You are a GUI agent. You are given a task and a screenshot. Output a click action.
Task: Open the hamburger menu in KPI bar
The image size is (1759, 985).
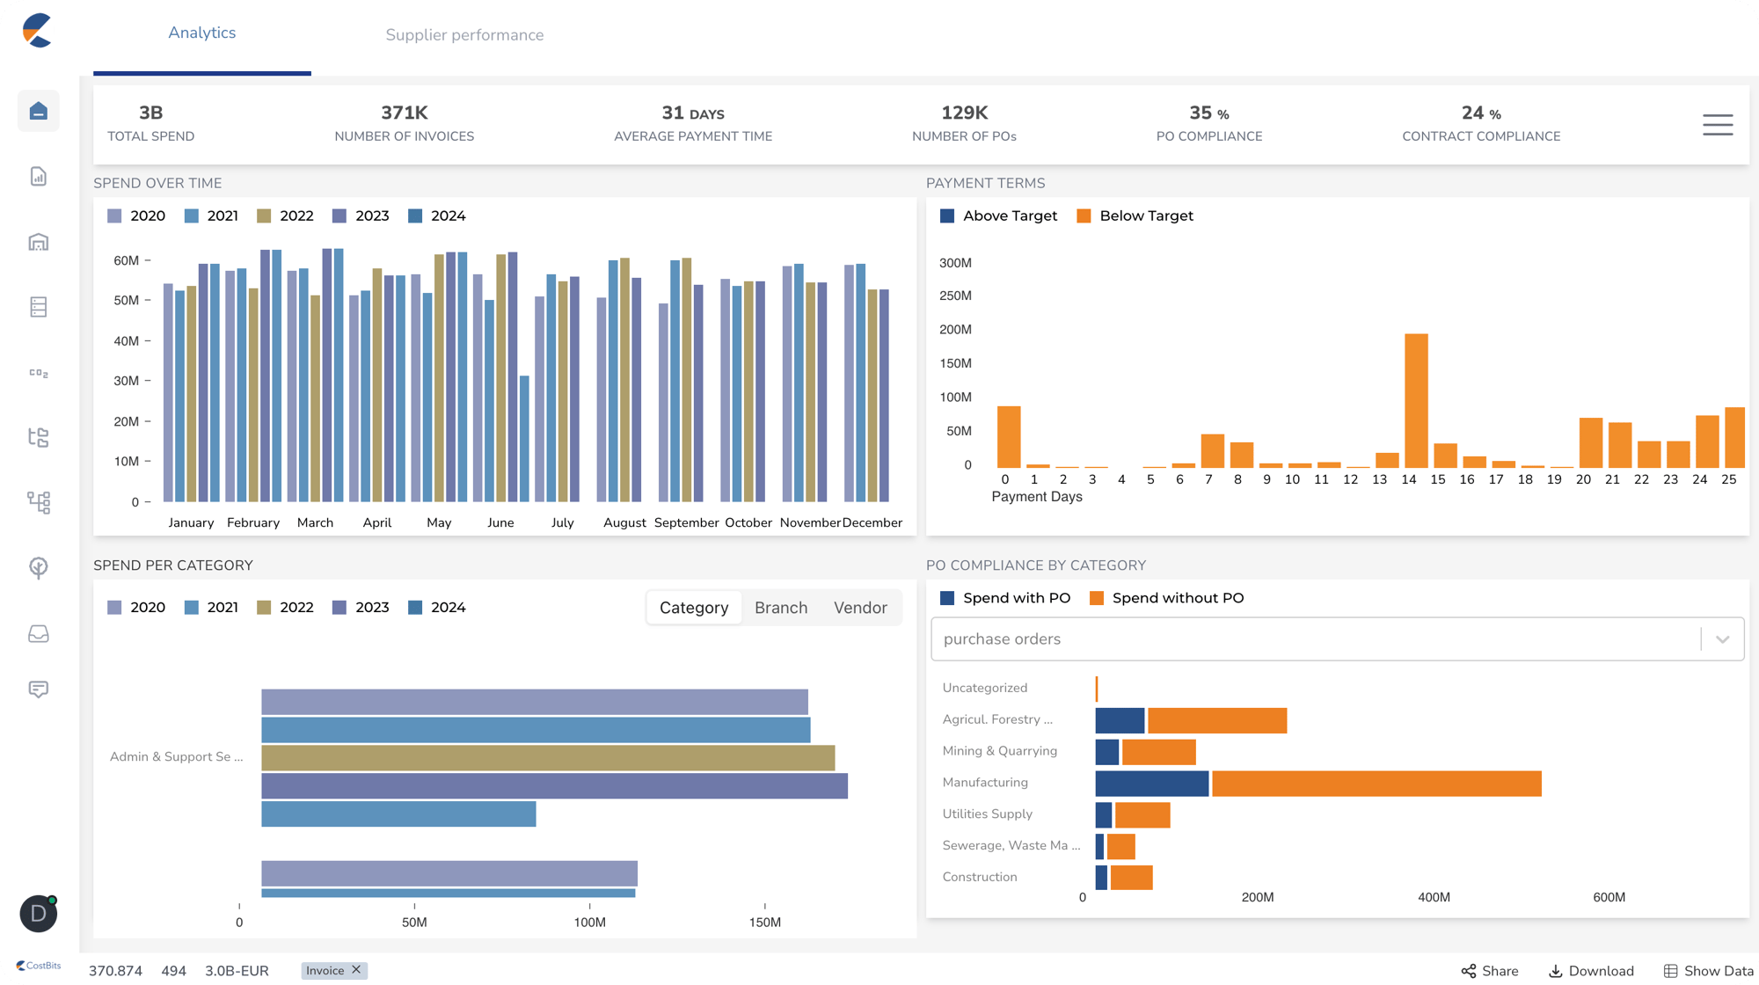(x=1718, y=125)
